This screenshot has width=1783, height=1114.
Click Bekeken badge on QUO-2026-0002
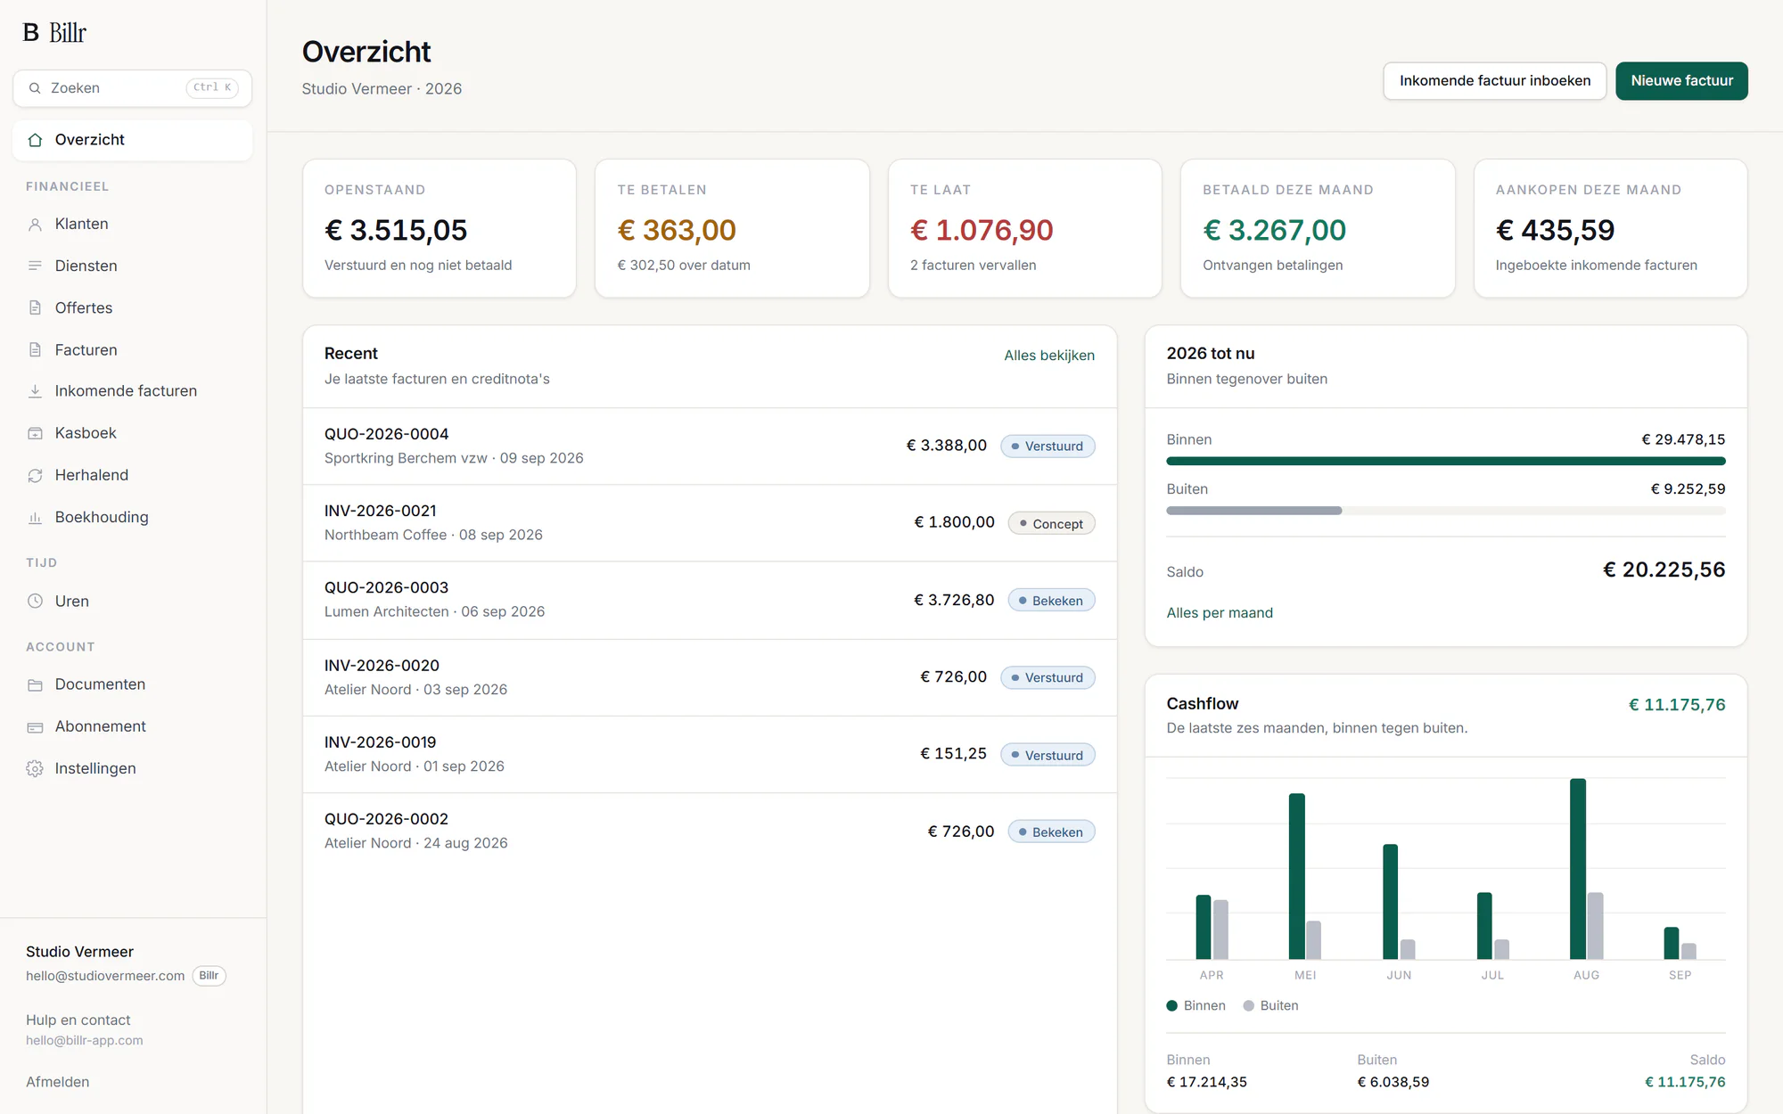pyautogui.click(x=1051, y=832)
